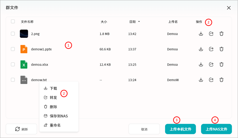Click the 上传本机文件 button
This screenshot has width=238, height=138.
click(x=180, y=129)
